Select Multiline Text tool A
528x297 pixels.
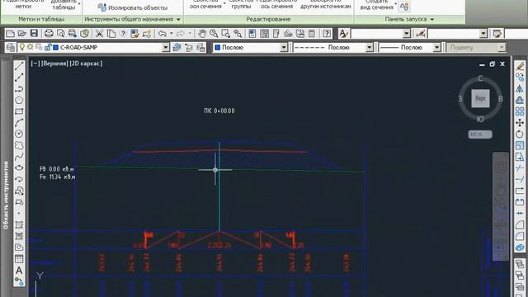[19, 270]
